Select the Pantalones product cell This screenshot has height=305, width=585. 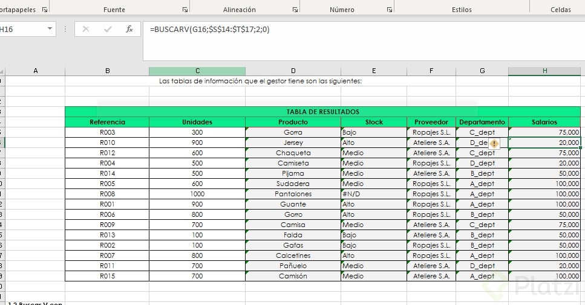(x=293, y=194)
